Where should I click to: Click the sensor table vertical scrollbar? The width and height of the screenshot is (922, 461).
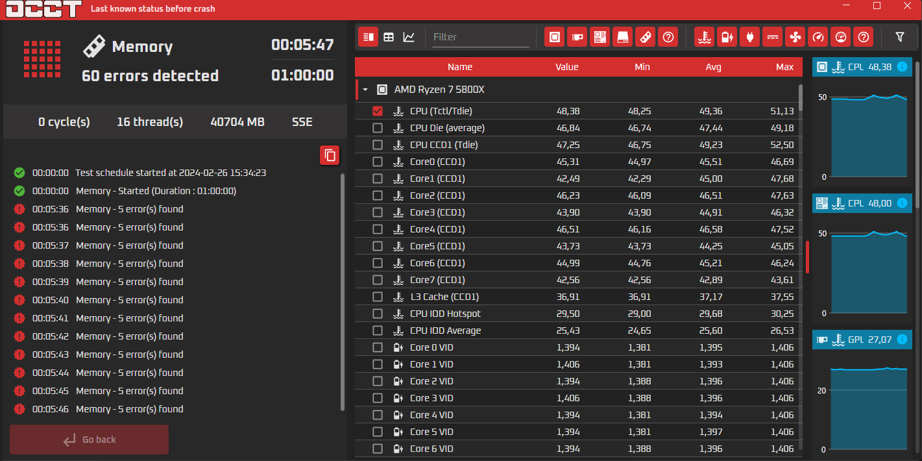point(801,97)
